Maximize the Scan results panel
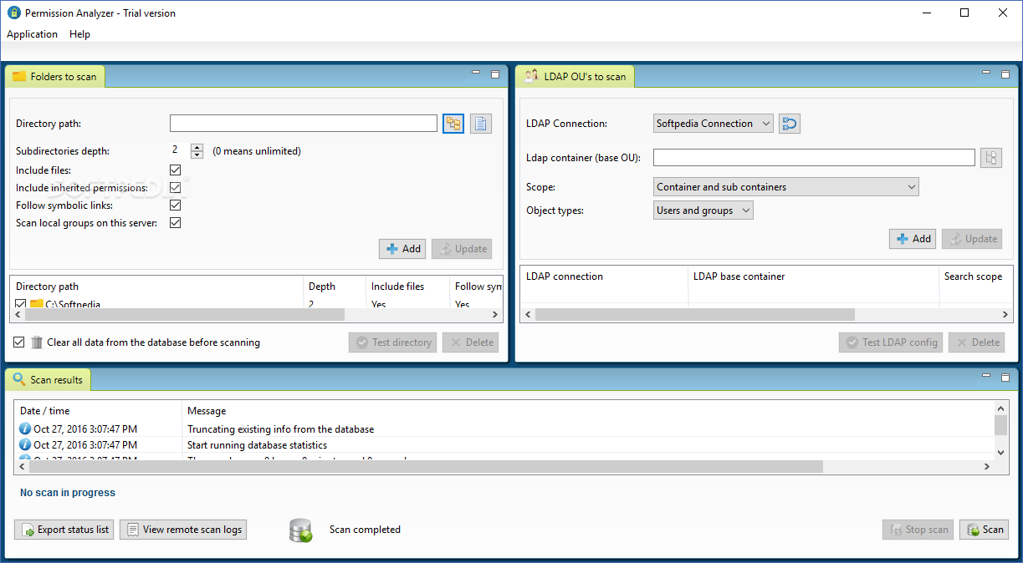This screenshot has width=1023, height=563. 1004,378
